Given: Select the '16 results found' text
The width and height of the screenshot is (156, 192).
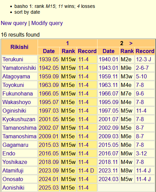Looking at the screenshot, I should (x=20, y=35).
